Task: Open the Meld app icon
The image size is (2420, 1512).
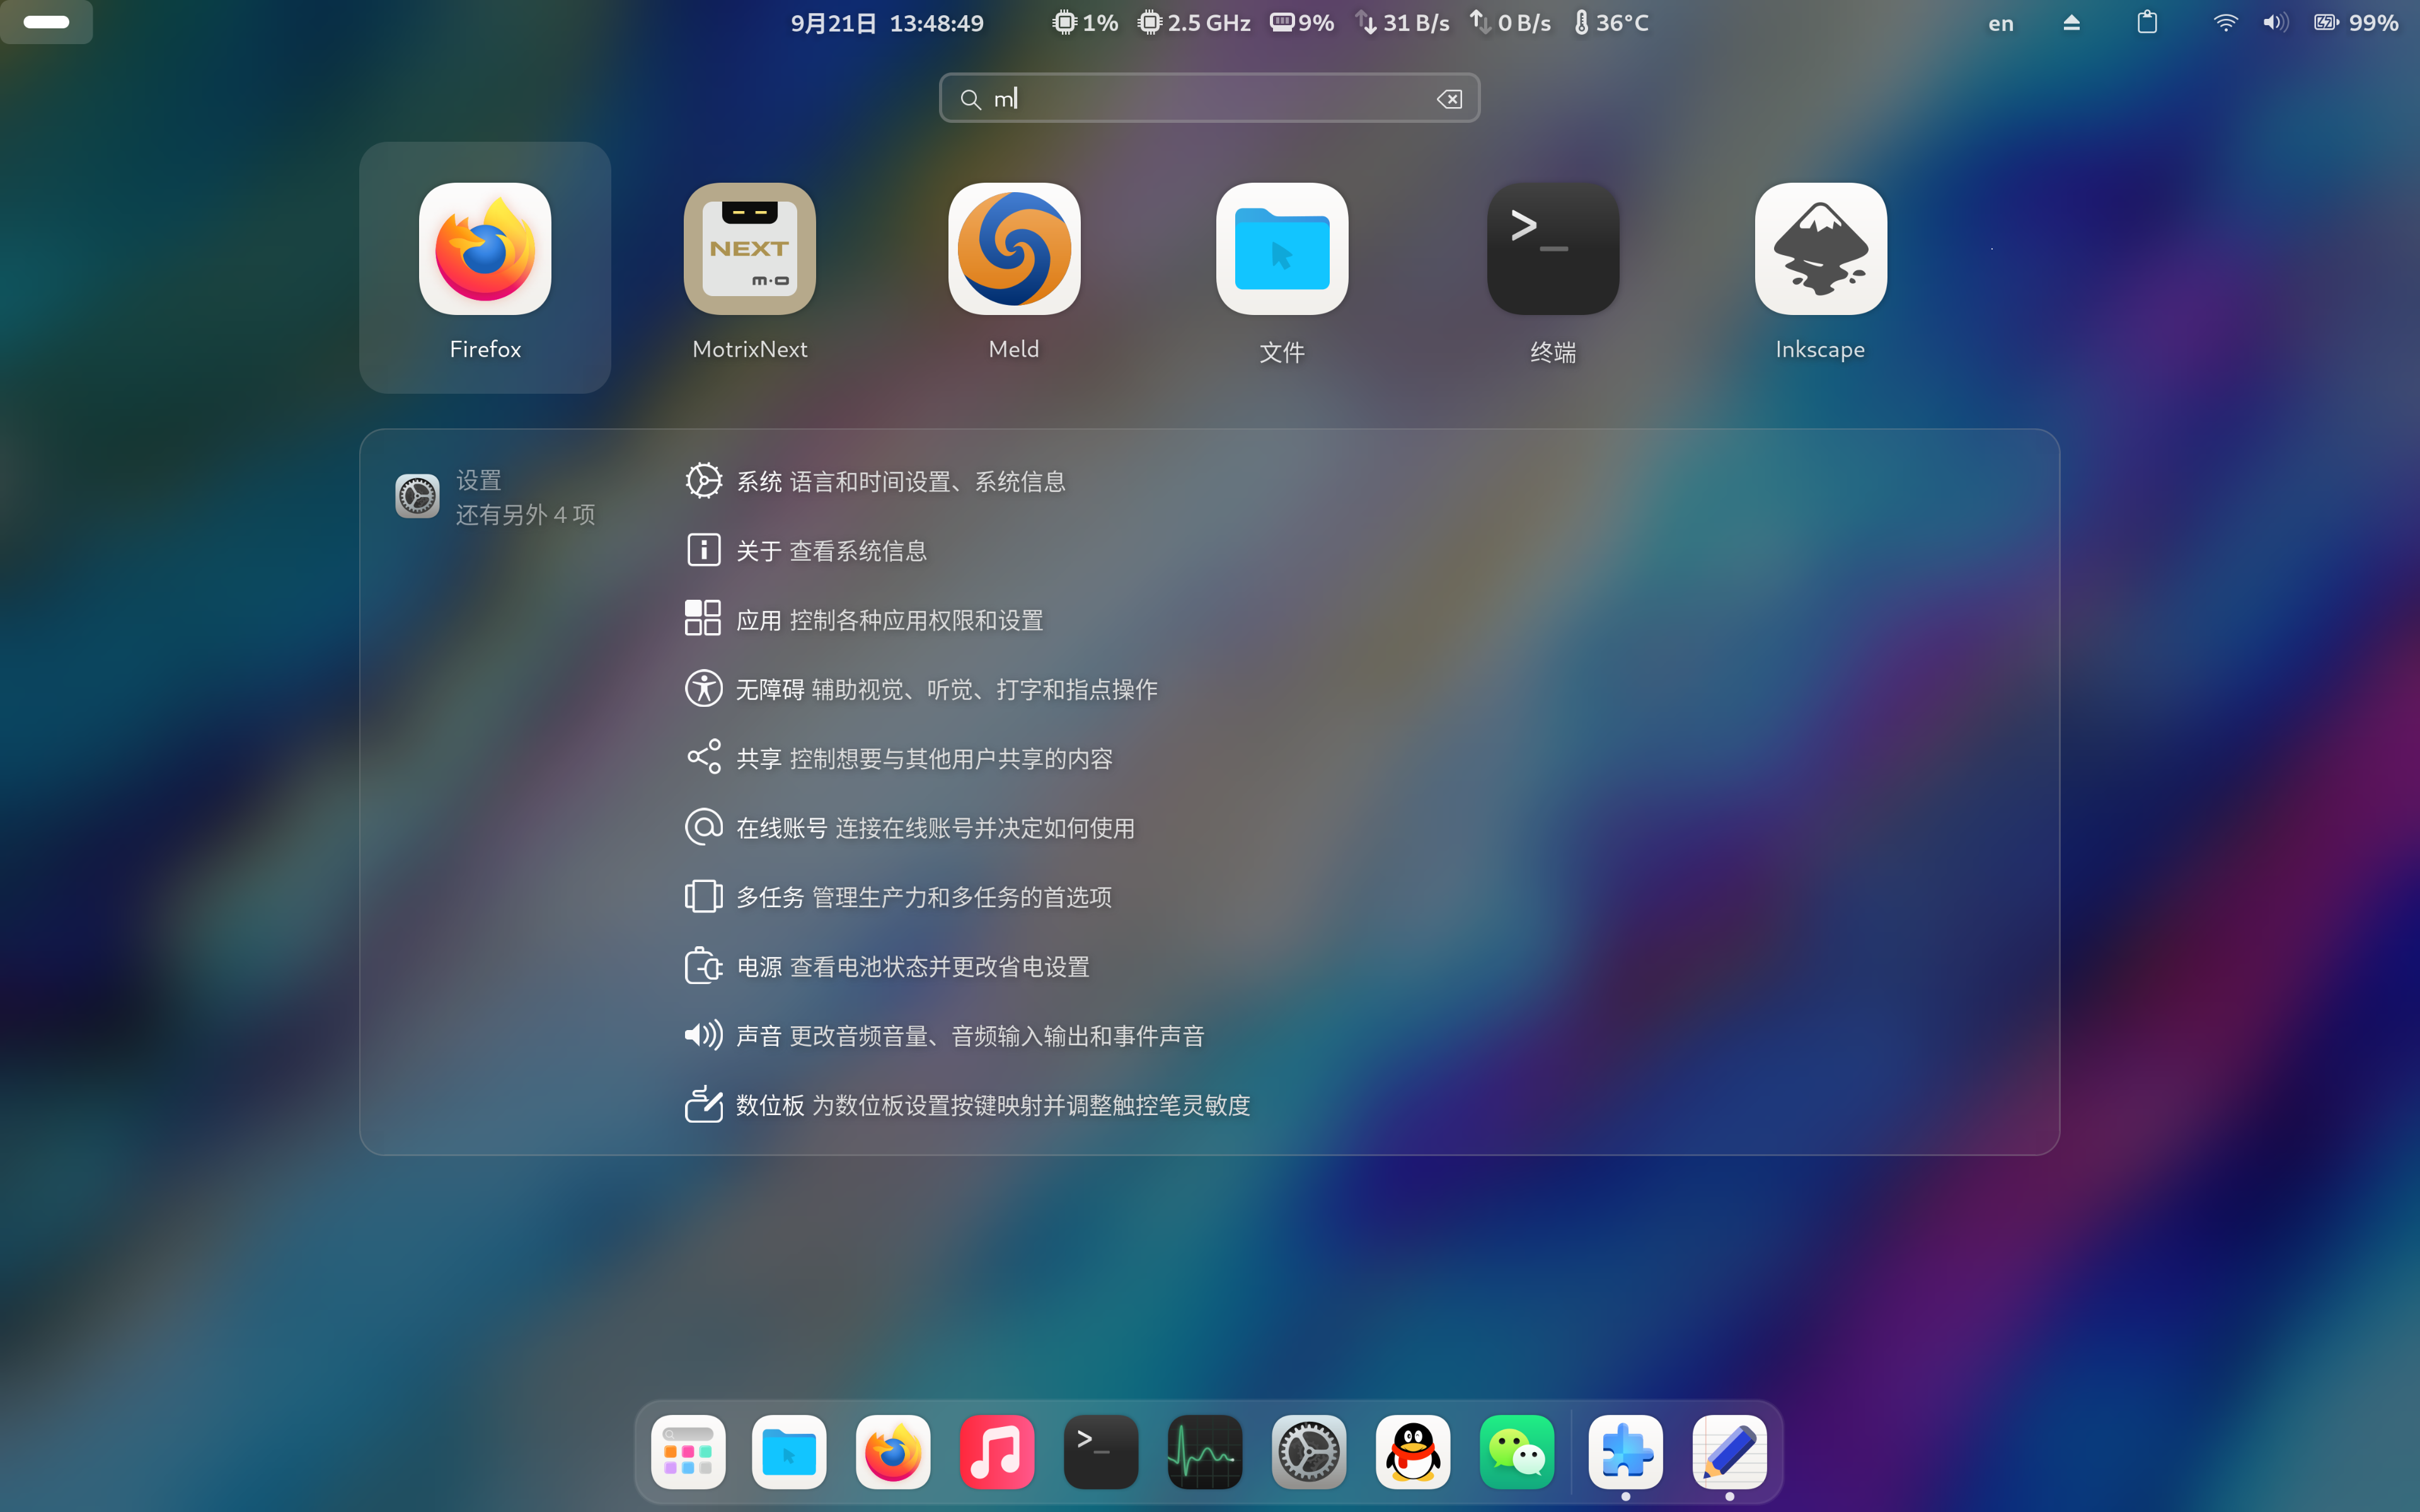Action: [1014, 267]
